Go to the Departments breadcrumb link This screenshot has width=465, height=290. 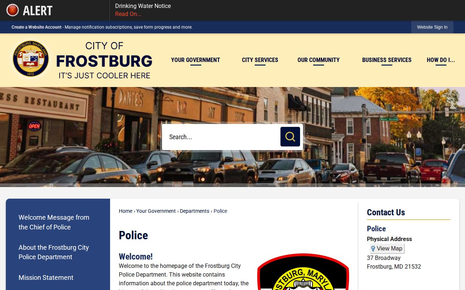click(x=194, y=211)
